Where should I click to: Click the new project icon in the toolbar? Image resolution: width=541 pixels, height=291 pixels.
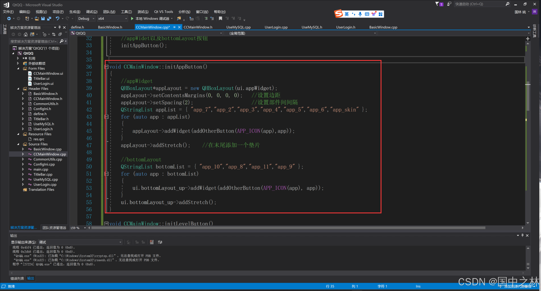tap(27, 19)
